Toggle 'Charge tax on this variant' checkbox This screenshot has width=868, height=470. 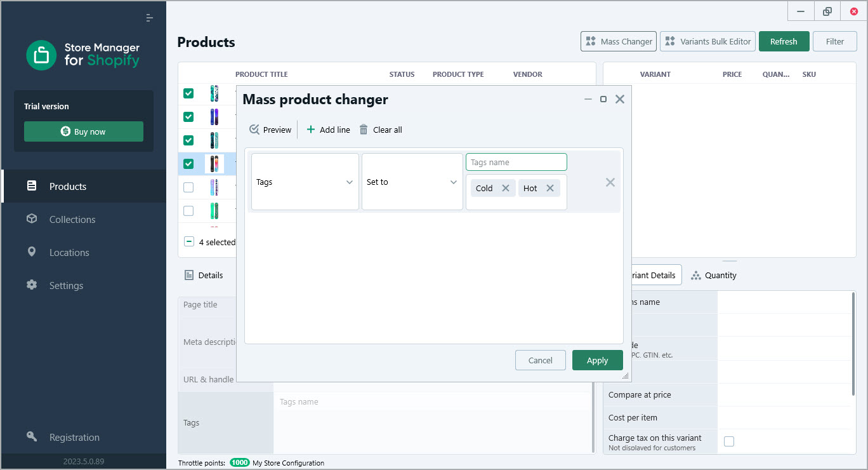(x=729, y=441)
